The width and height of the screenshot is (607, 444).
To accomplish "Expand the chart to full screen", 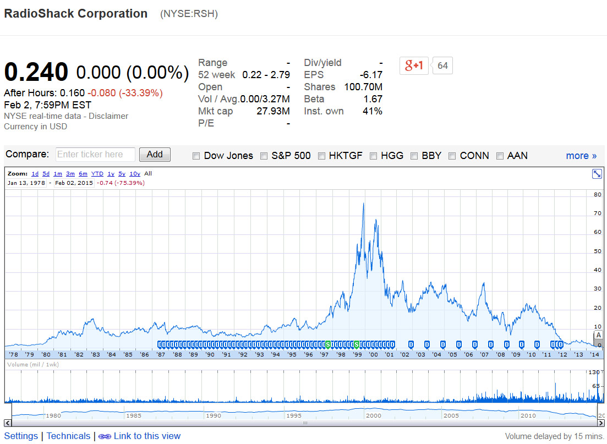I will 597,174.
